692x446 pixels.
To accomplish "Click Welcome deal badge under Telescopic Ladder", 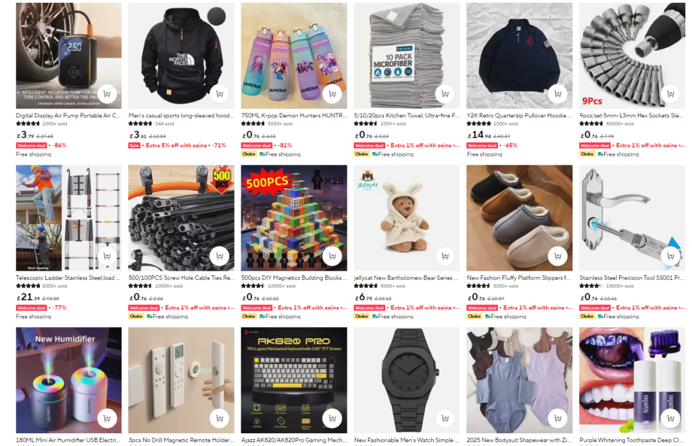I will pos(31,308).
